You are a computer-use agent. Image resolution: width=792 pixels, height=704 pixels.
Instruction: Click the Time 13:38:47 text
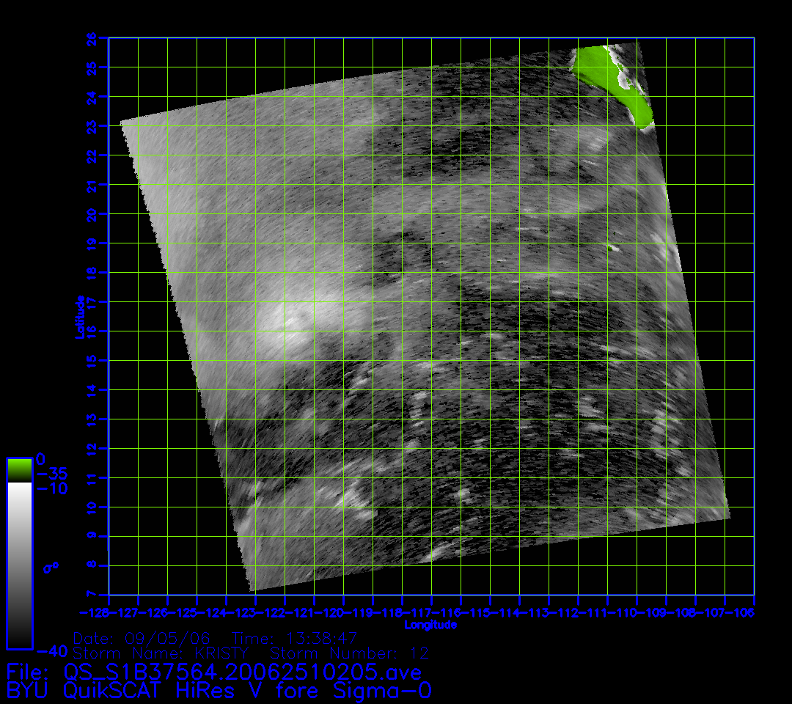point(294,637)
